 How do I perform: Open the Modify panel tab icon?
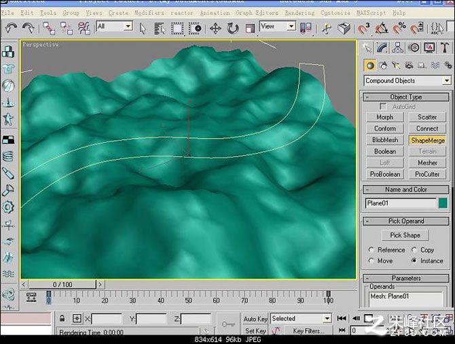tap(382, 48)
